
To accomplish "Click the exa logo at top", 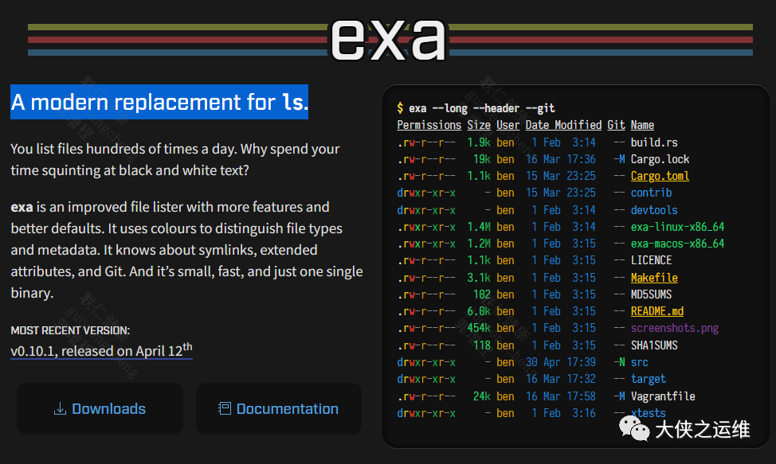I will coord(389,40).
